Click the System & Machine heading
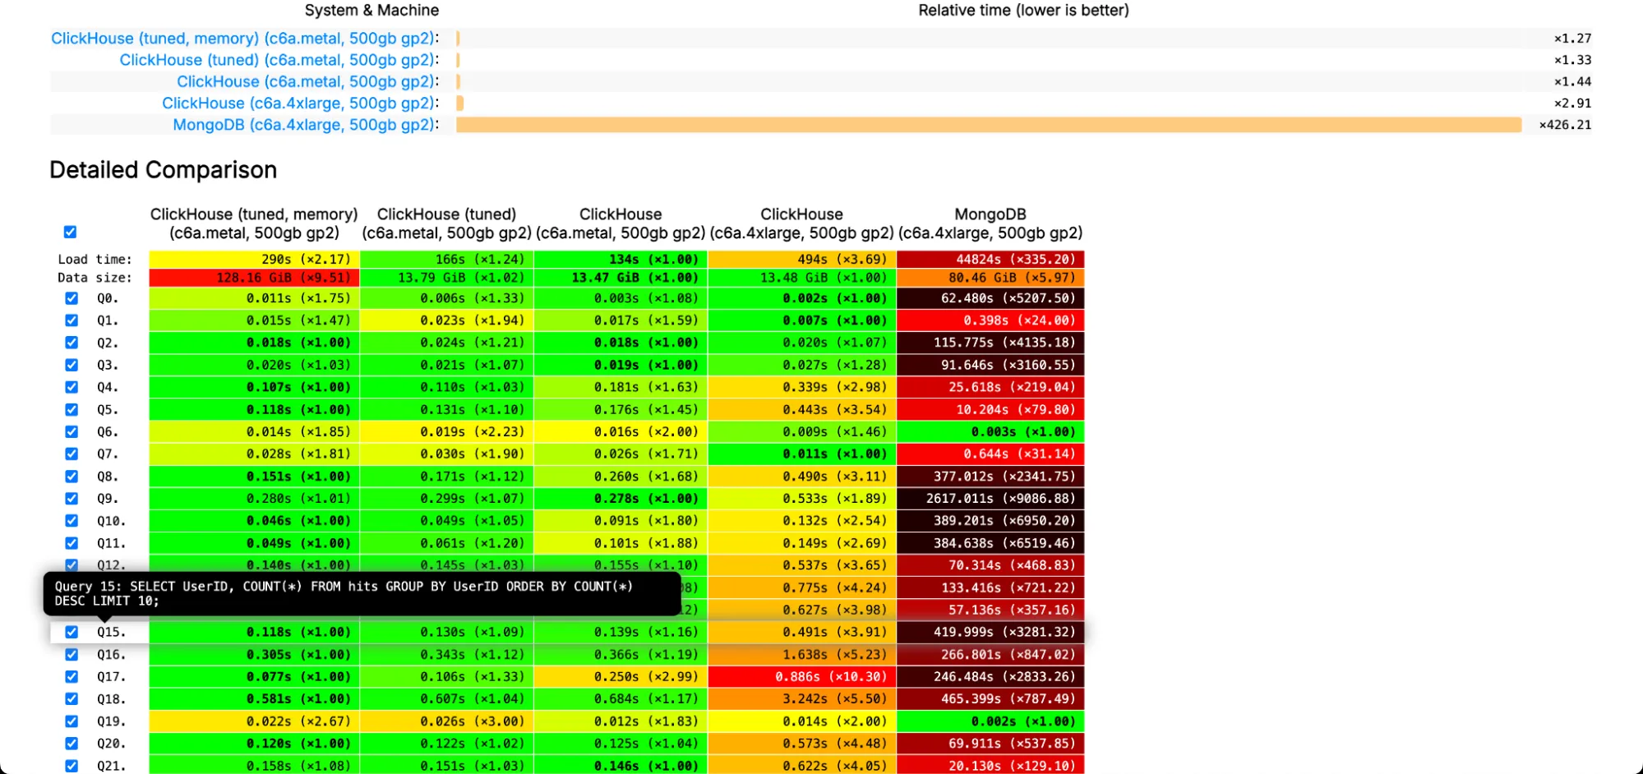1643x774 pixels. tap(372, 11)
